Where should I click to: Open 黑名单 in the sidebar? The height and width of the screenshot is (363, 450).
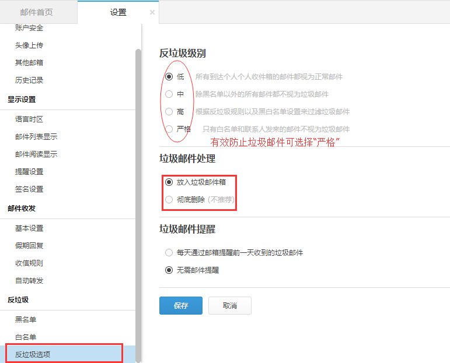26,319
